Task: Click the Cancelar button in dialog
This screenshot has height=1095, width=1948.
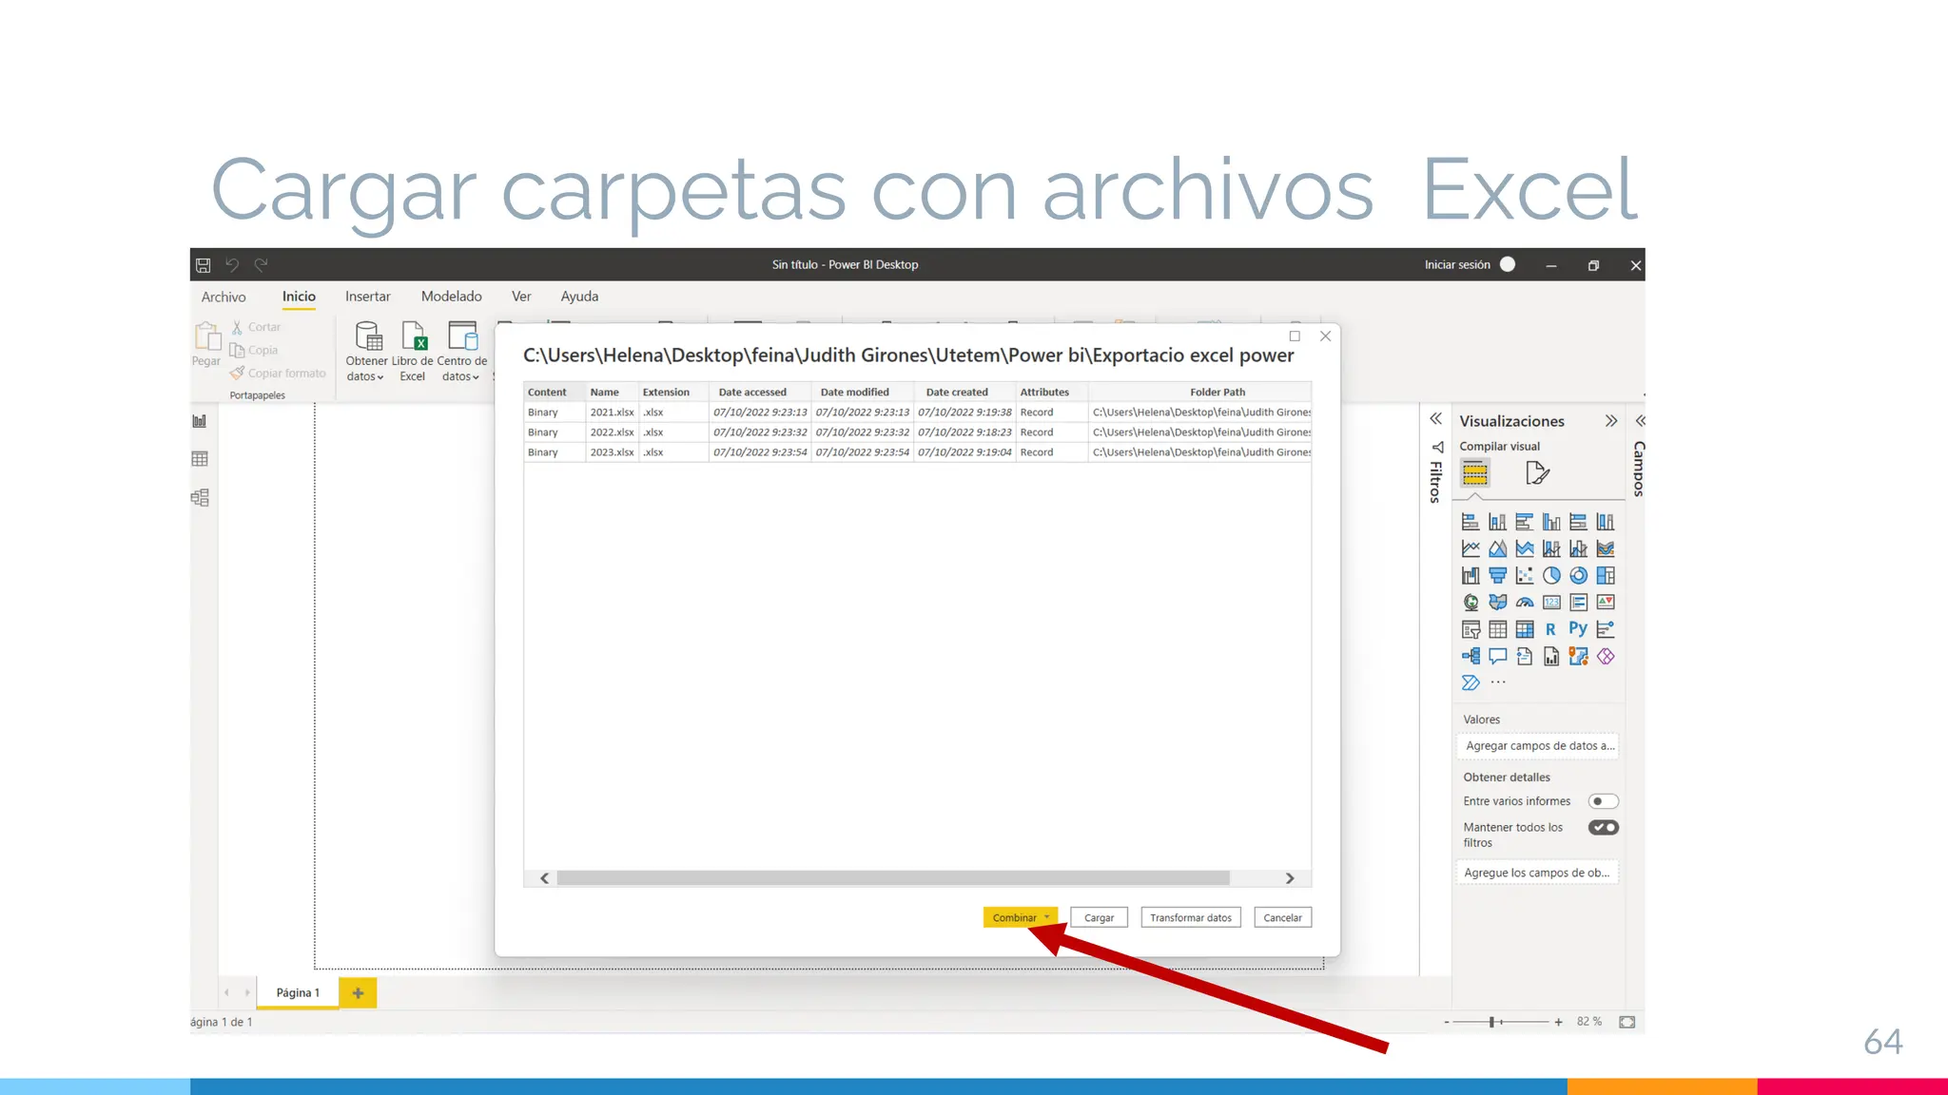Action: pos(1282,917)
